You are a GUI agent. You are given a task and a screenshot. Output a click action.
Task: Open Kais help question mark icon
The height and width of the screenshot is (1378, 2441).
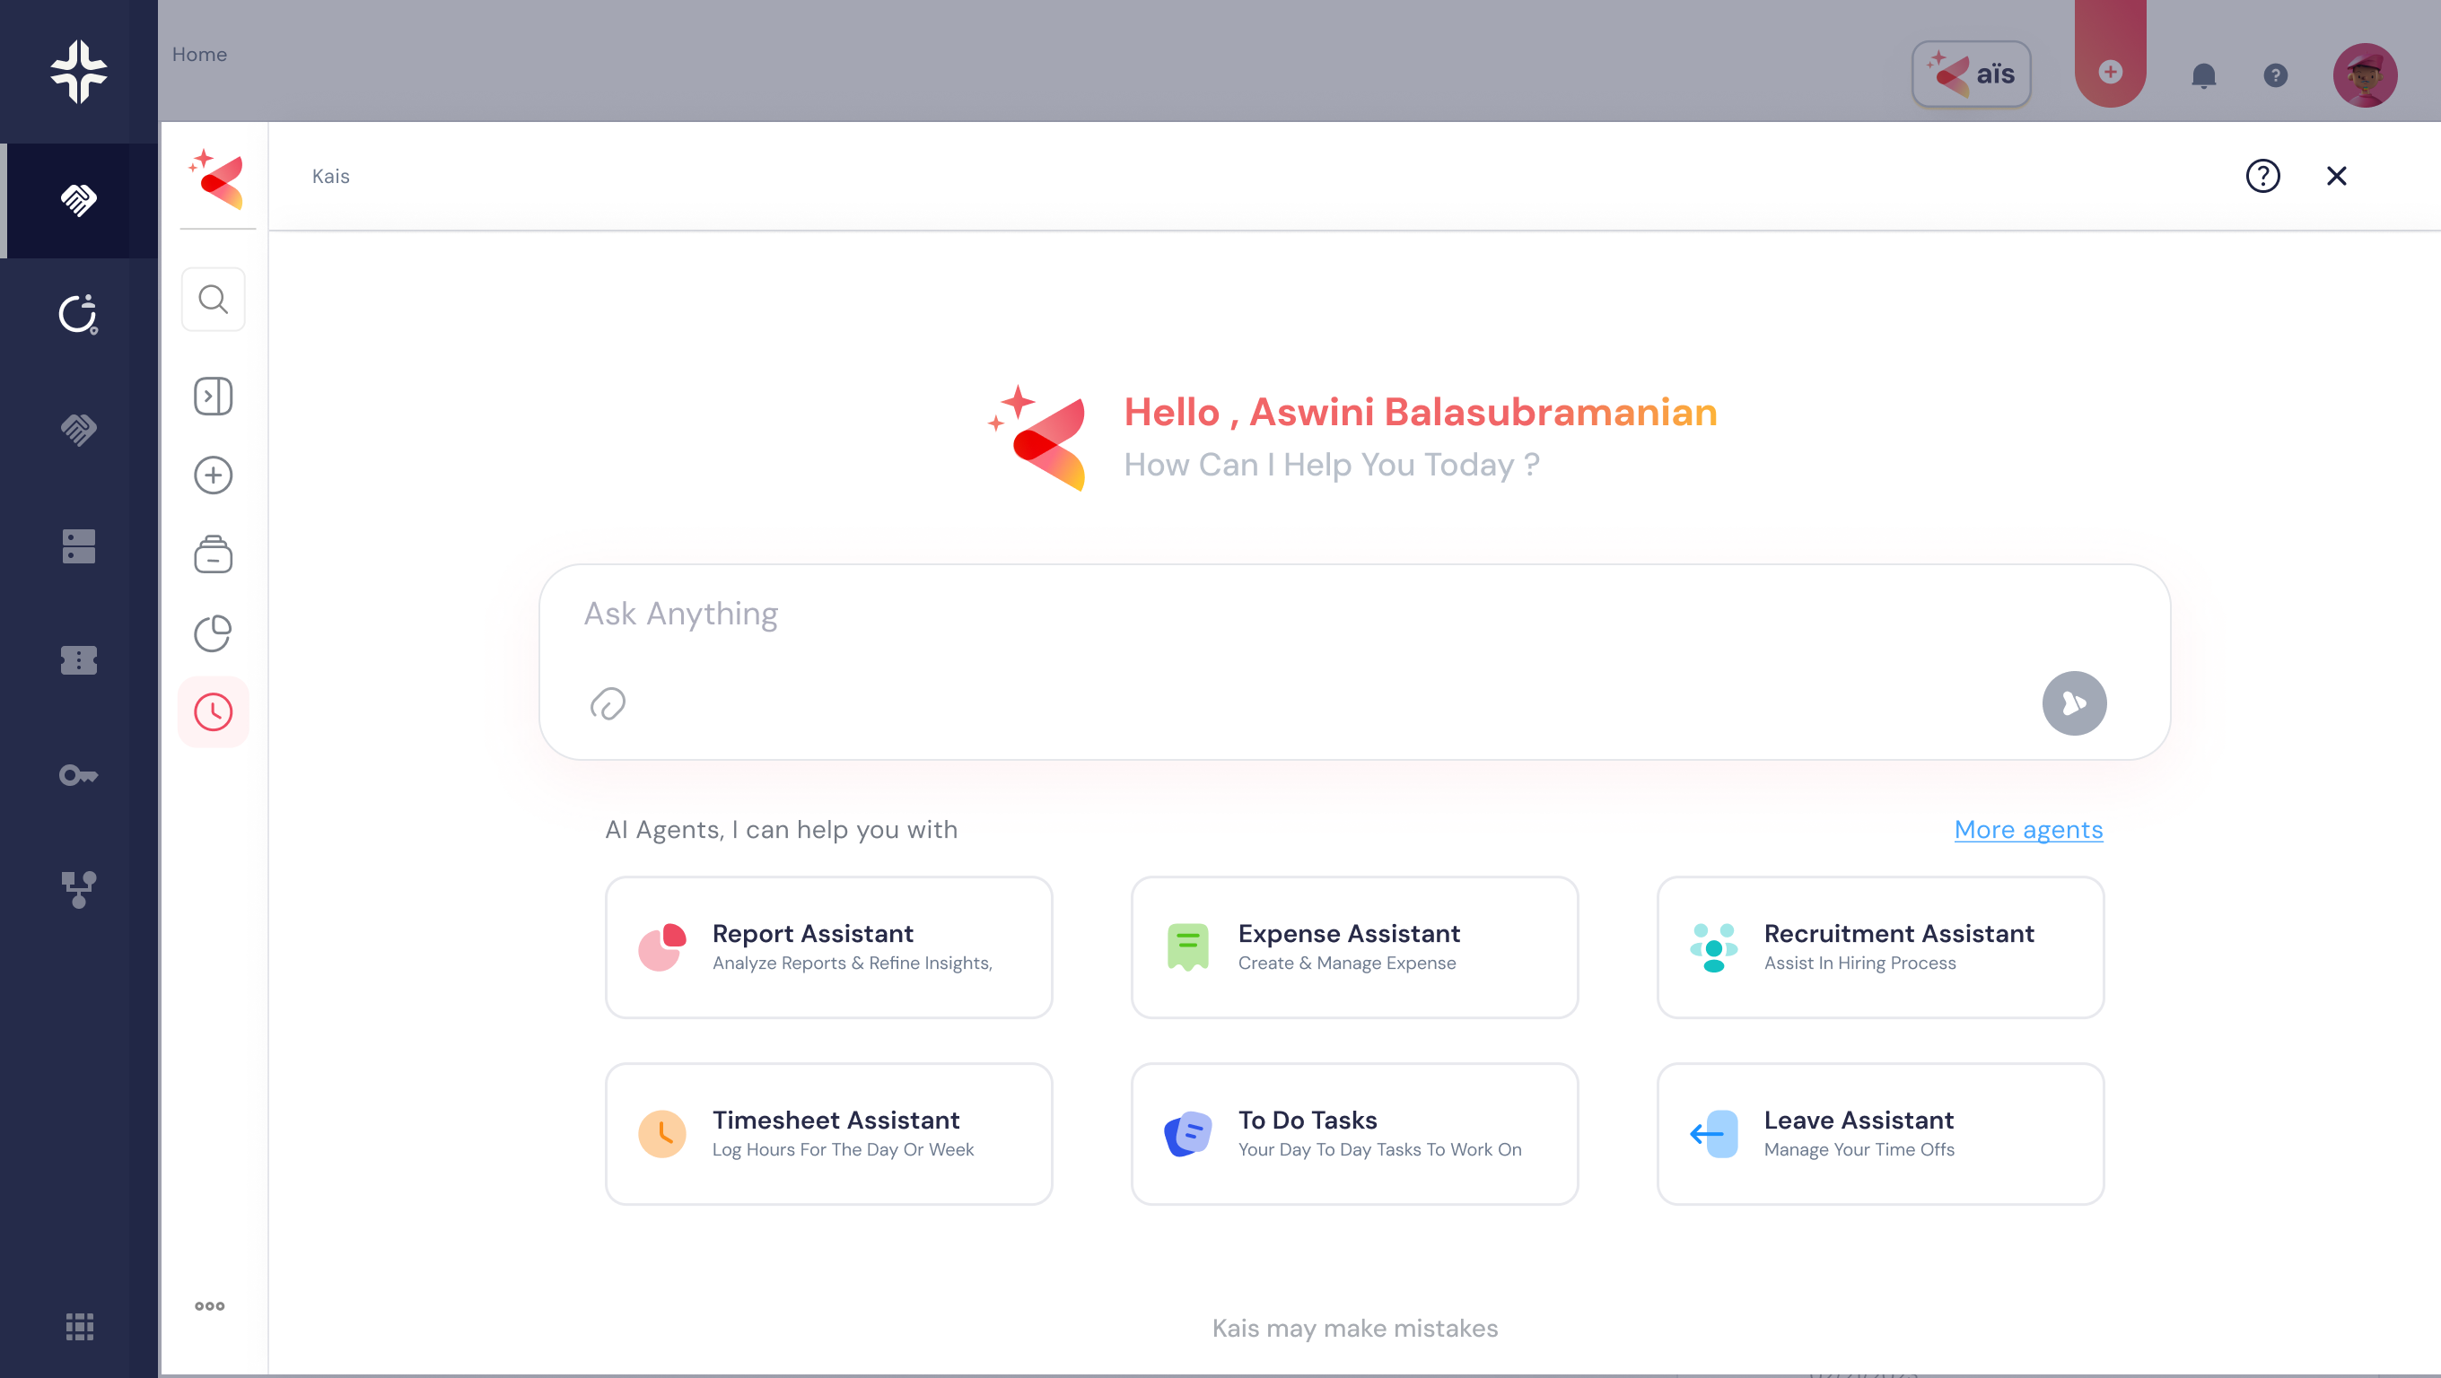tap(2262, 176)
